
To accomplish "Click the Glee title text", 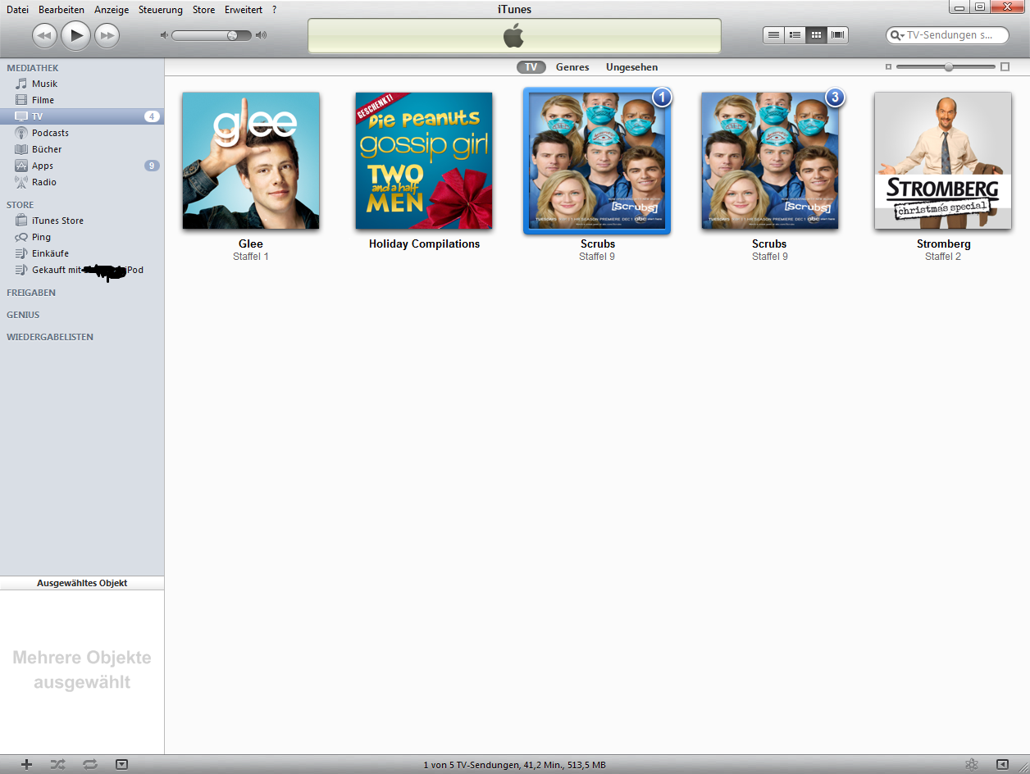I will coord(251,244).
